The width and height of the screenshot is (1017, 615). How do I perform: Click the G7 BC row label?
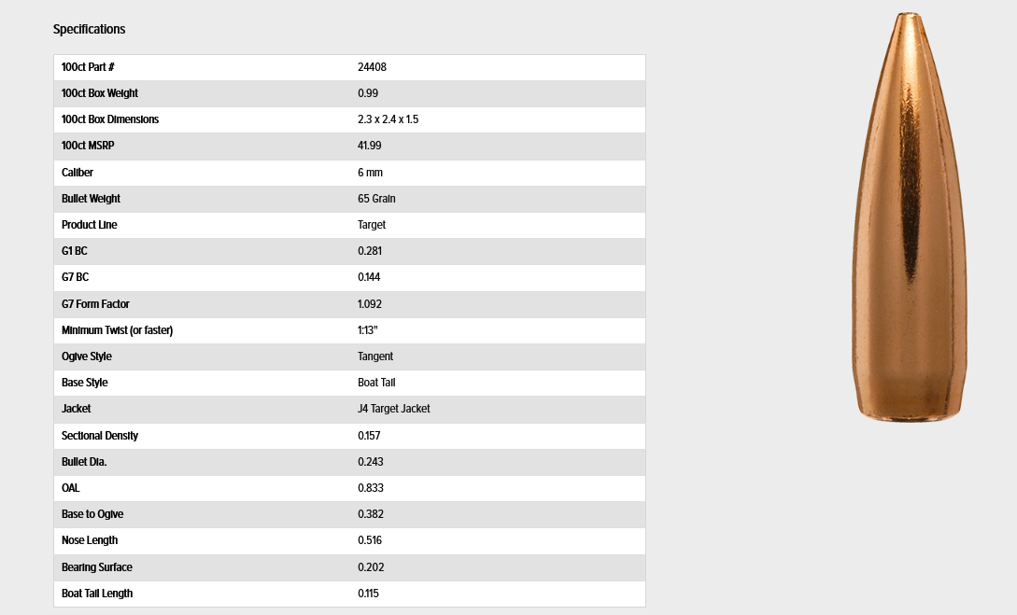(75, 277)
